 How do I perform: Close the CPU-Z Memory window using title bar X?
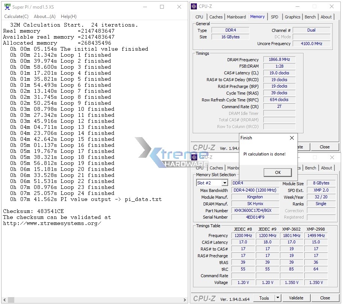tap(332, 6)
